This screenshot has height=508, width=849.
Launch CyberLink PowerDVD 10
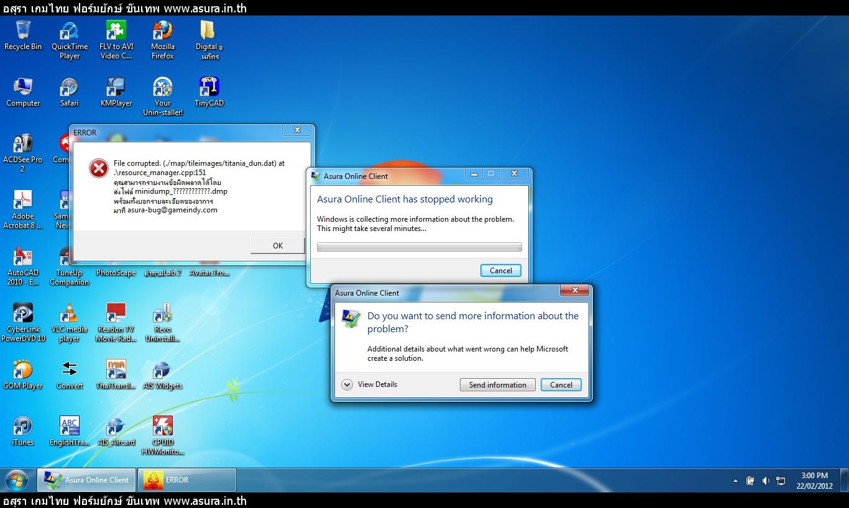[23, 322]
